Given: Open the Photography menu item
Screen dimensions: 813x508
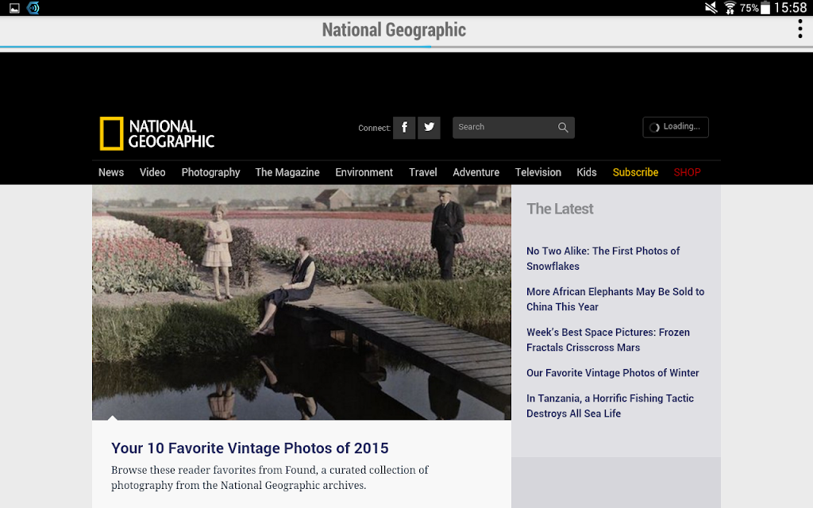Looking at the screenshot, I should pos(210,172).
